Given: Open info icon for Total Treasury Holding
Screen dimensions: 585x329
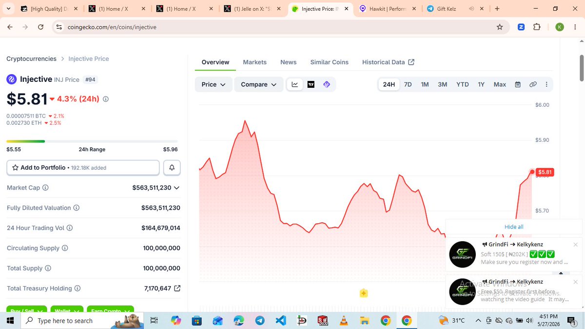Looking at the screenshot, I should coord(78,288).
